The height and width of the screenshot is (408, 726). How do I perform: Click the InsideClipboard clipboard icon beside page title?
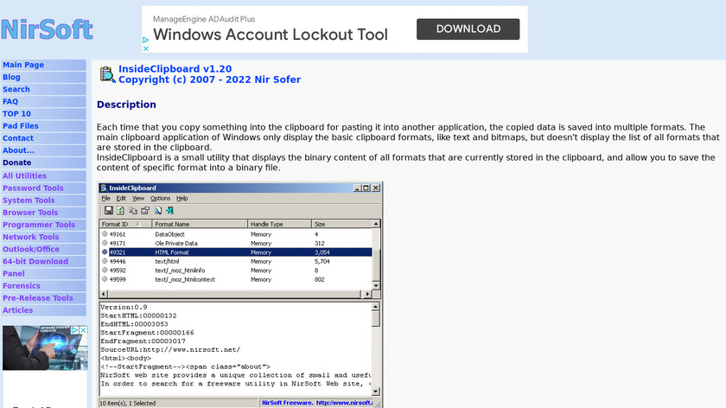point(107,74)
